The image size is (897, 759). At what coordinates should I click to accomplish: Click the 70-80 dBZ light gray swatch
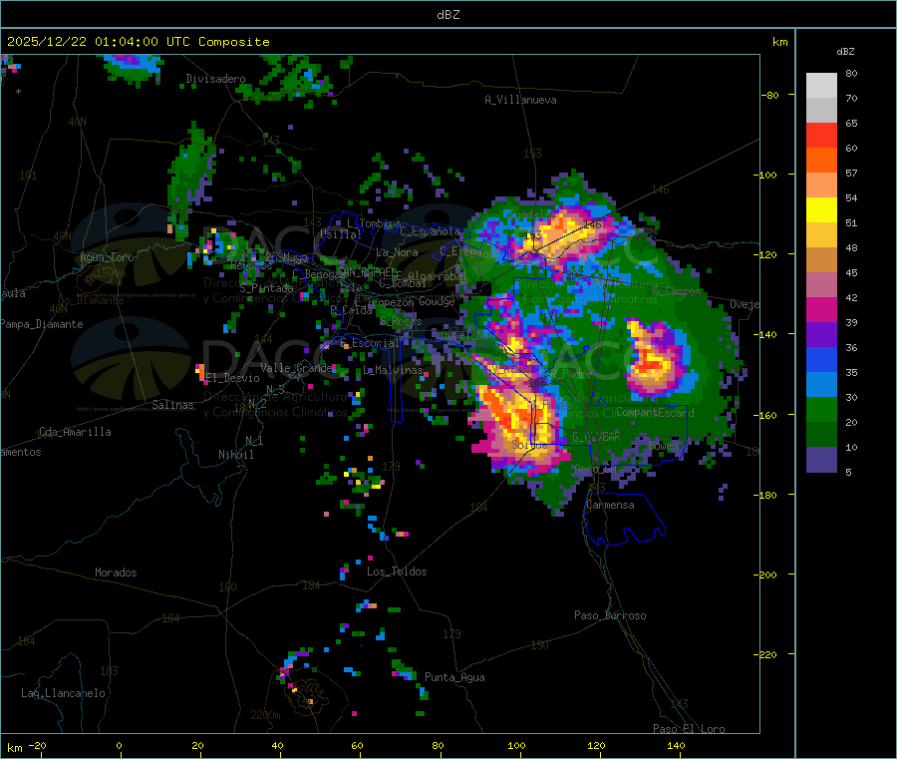tap(821, 86)
